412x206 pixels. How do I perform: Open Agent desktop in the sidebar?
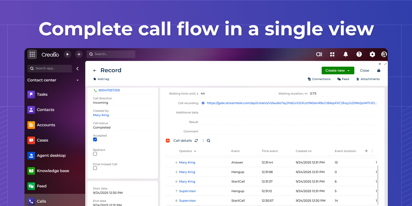point(51,156)
